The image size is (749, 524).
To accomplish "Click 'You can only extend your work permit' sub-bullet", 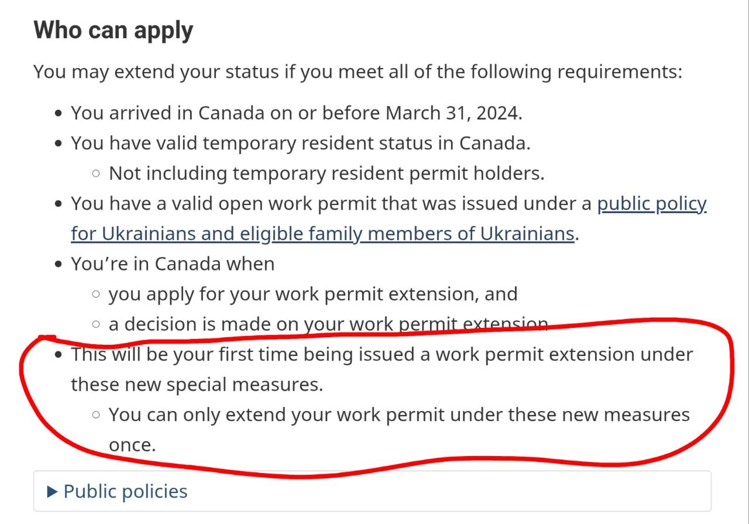I will pos(399,415).
